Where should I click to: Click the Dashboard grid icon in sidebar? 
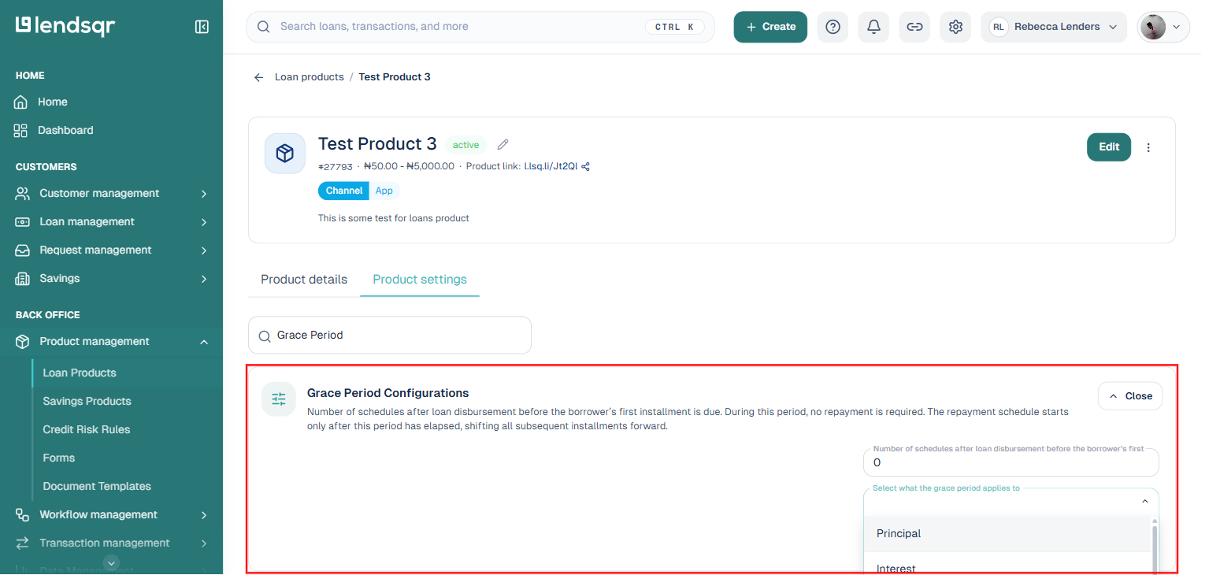tap(21, 131)
